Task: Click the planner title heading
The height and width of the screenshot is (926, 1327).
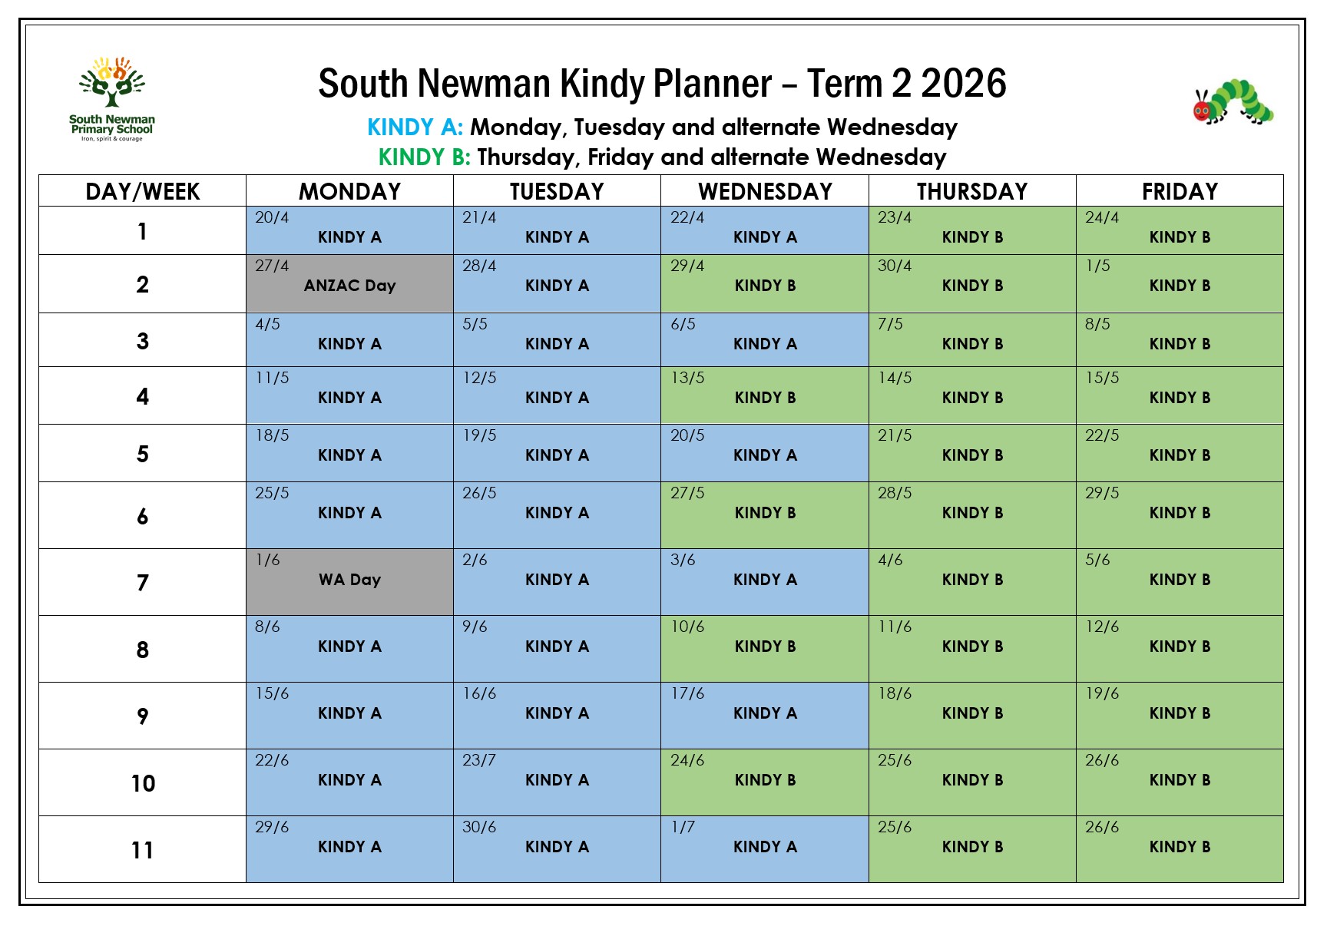Action: pyautogui.click(x=662, y=84)
